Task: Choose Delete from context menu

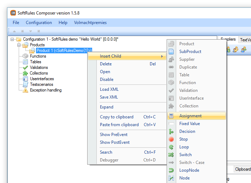Action: (127, 64)
